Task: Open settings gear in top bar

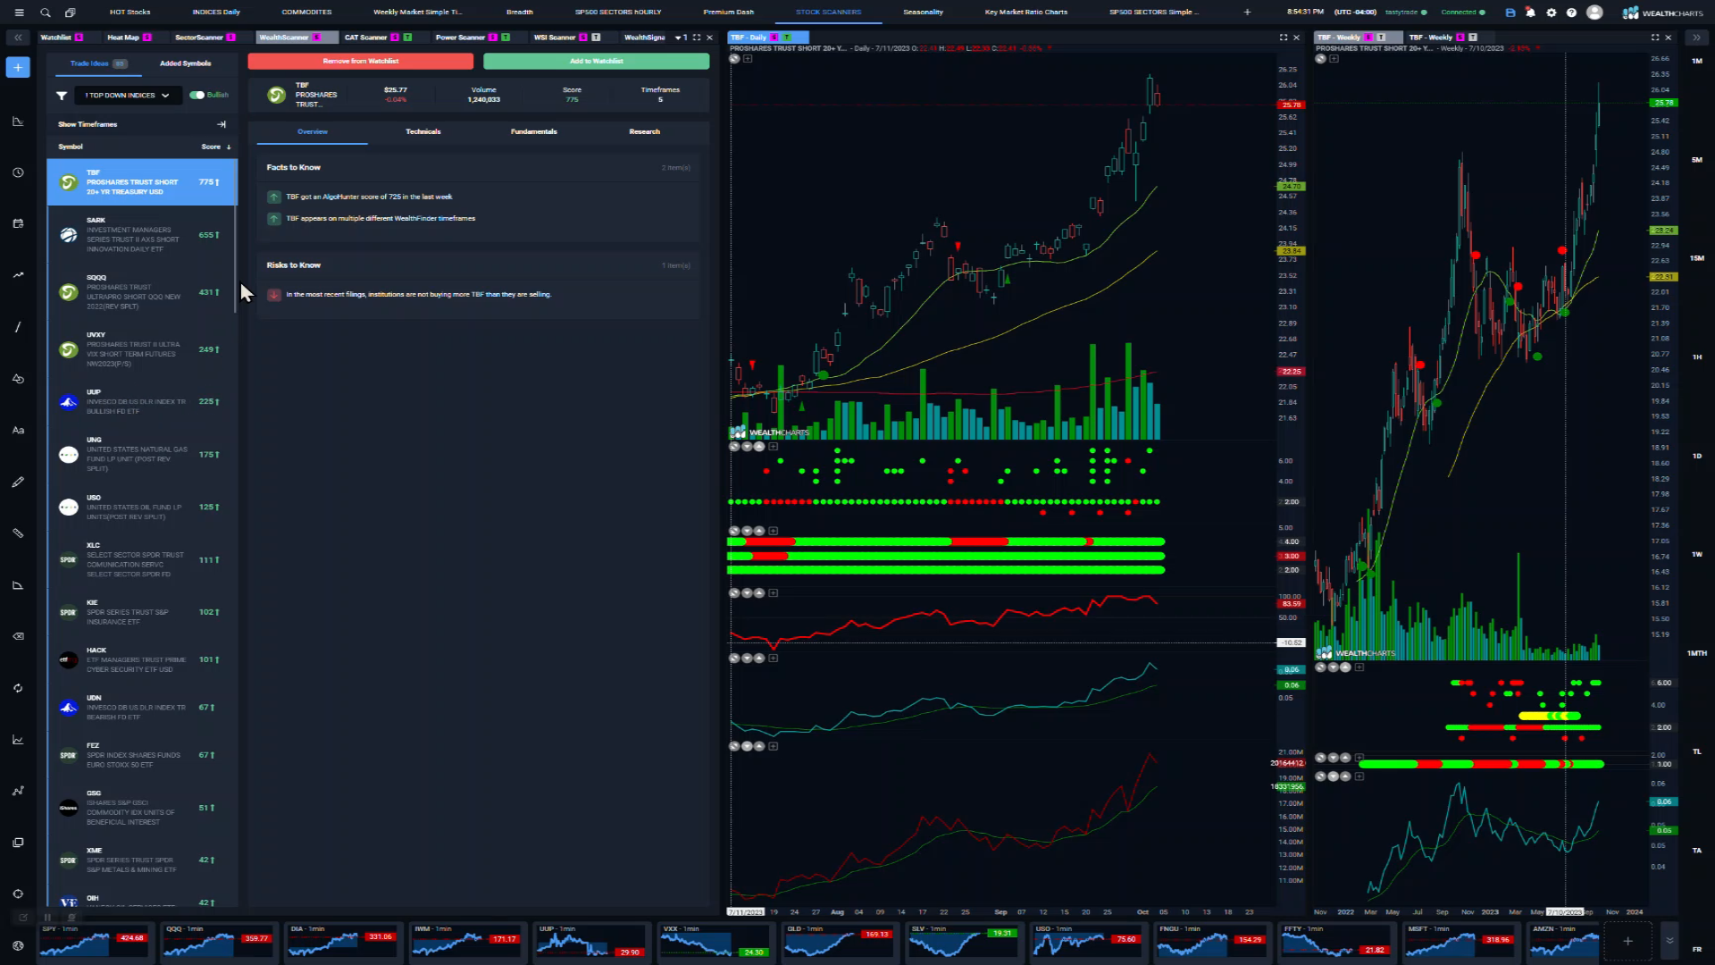Action: click(1552, 13)
